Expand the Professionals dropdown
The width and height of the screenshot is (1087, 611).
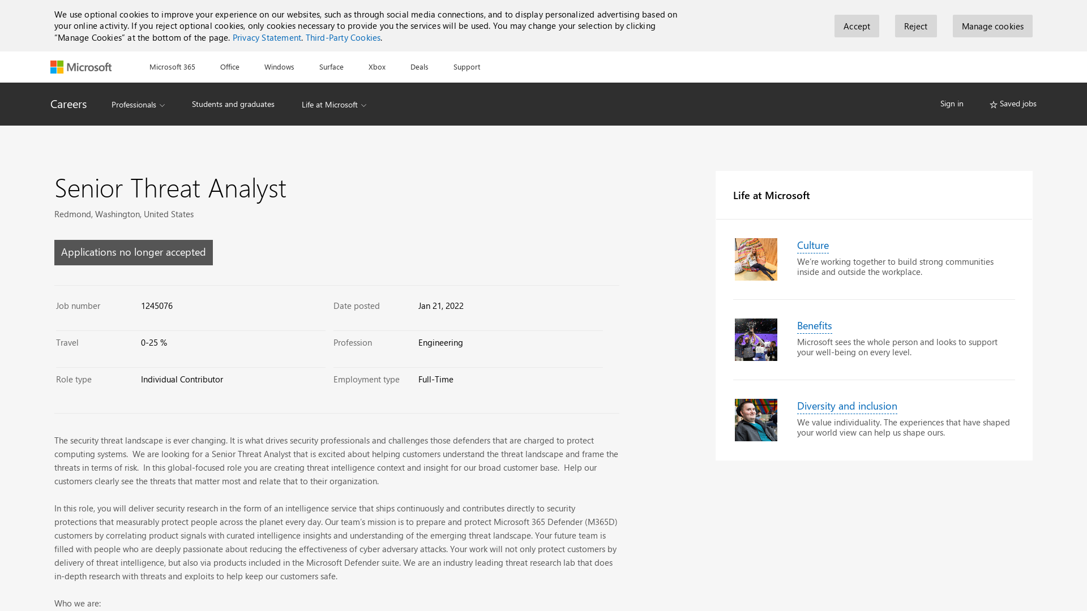coord(138,105)
